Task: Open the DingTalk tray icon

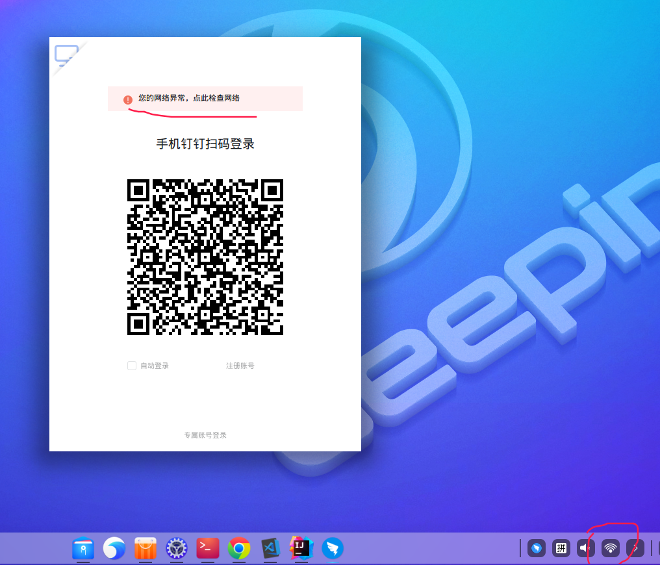Action: point(537,548)
